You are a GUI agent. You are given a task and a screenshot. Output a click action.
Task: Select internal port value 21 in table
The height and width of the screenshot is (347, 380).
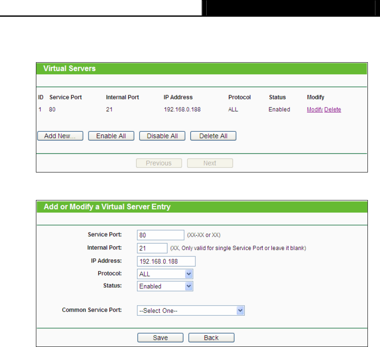109,109
